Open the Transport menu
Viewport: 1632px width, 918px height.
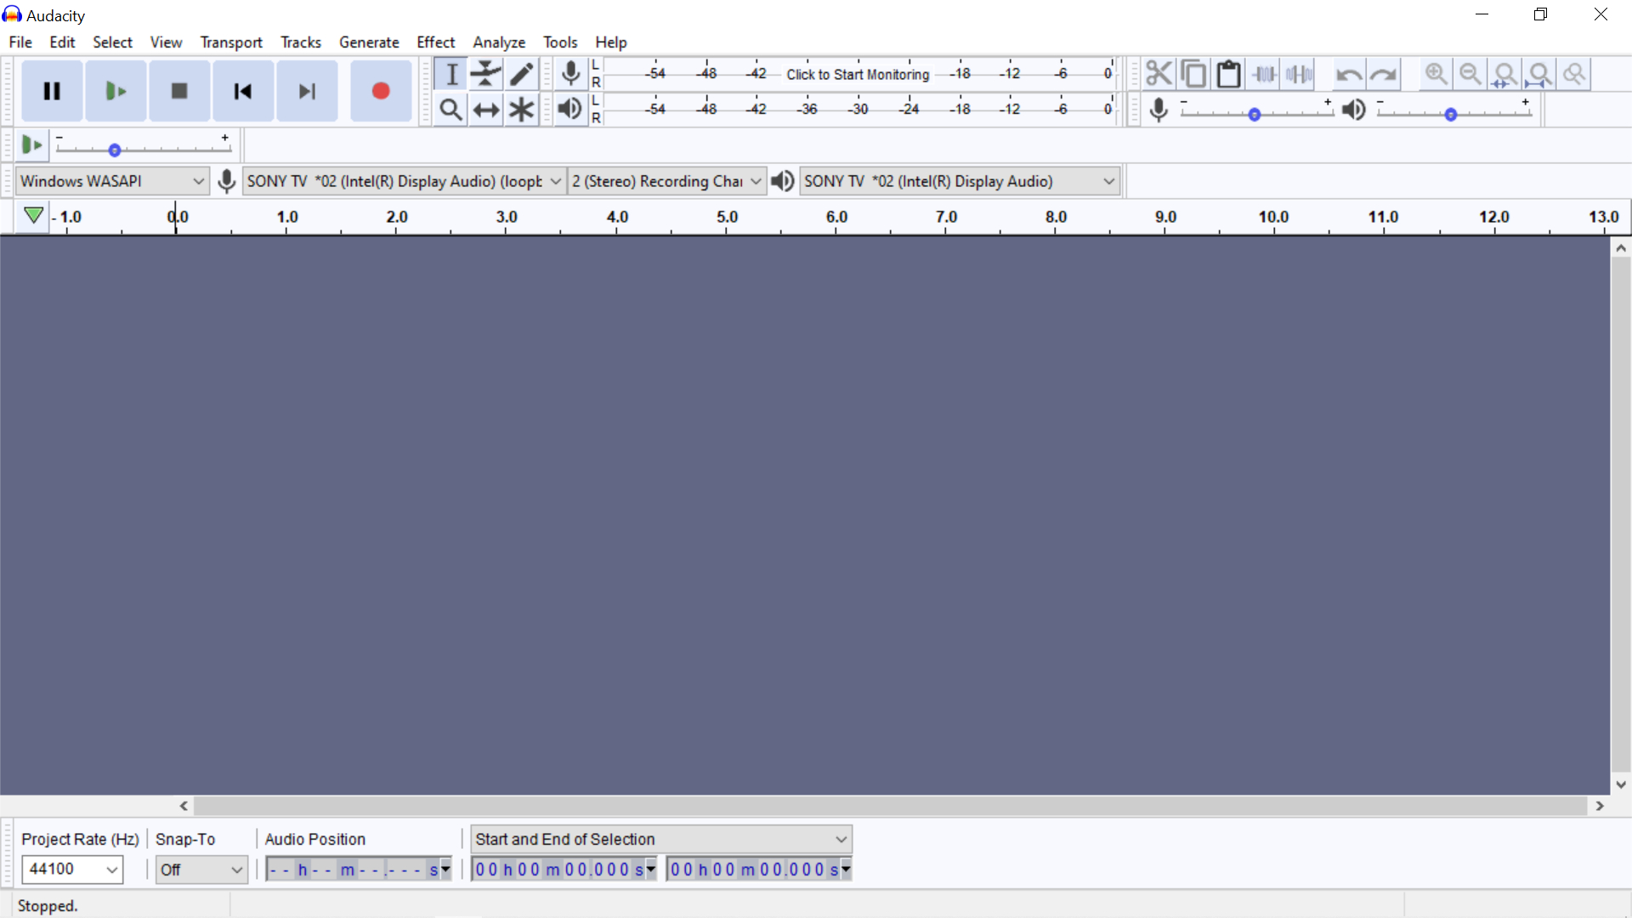pyautogui.click(x=231, y=42)
